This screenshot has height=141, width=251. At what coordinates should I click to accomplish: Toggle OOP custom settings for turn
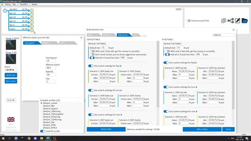click(x=91, y=90)
